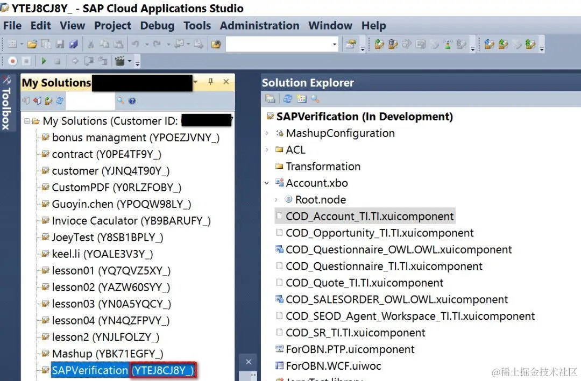
Task: Click the green person user icon in toolbar
Action: 448,45
